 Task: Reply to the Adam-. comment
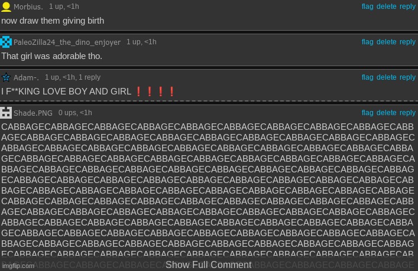tap(407, 77)
